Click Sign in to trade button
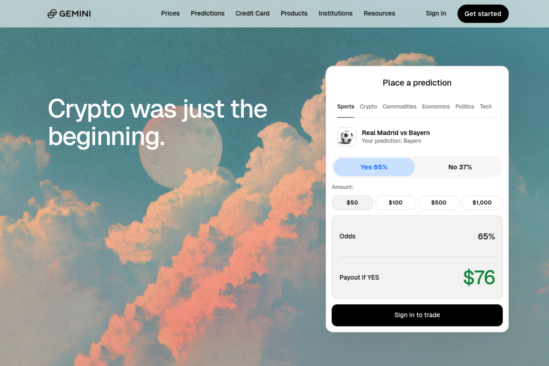549x366 pixels. pos(417,315)
